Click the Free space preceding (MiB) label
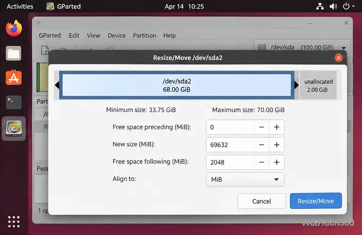This screenshot has height=235, width=362. point(152,127)
